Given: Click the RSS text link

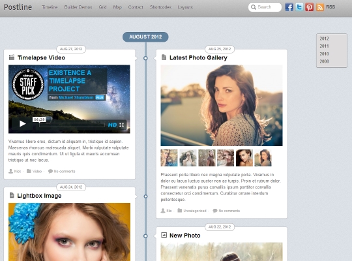Looking at the screenshot, I should 330,7.
